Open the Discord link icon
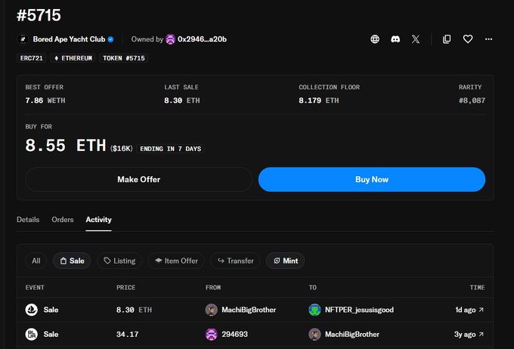The image size is (514, 349). point(395,39)
